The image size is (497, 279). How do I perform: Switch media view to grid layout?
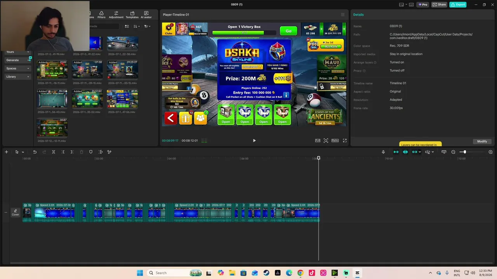click(127, 26)
